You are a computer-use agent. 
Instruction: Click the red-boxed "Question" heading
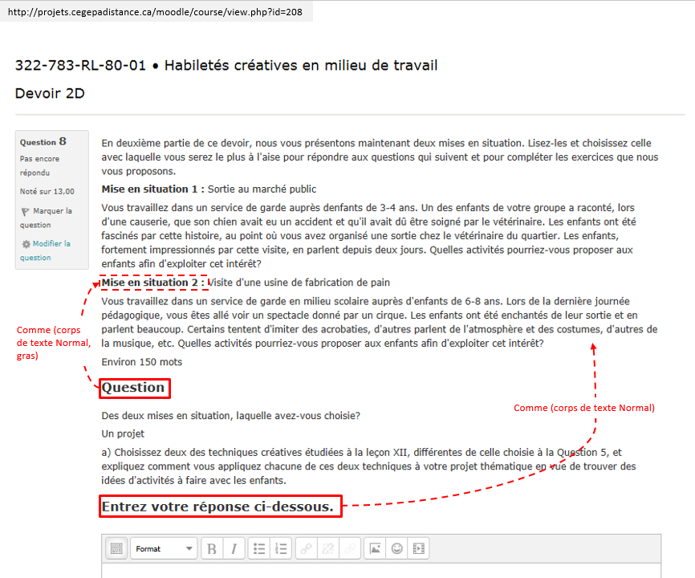(x=133, y=389)
